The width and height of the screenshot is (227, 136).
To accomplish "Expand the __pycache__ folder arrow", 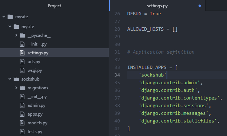I will click(x=16, y=35).
